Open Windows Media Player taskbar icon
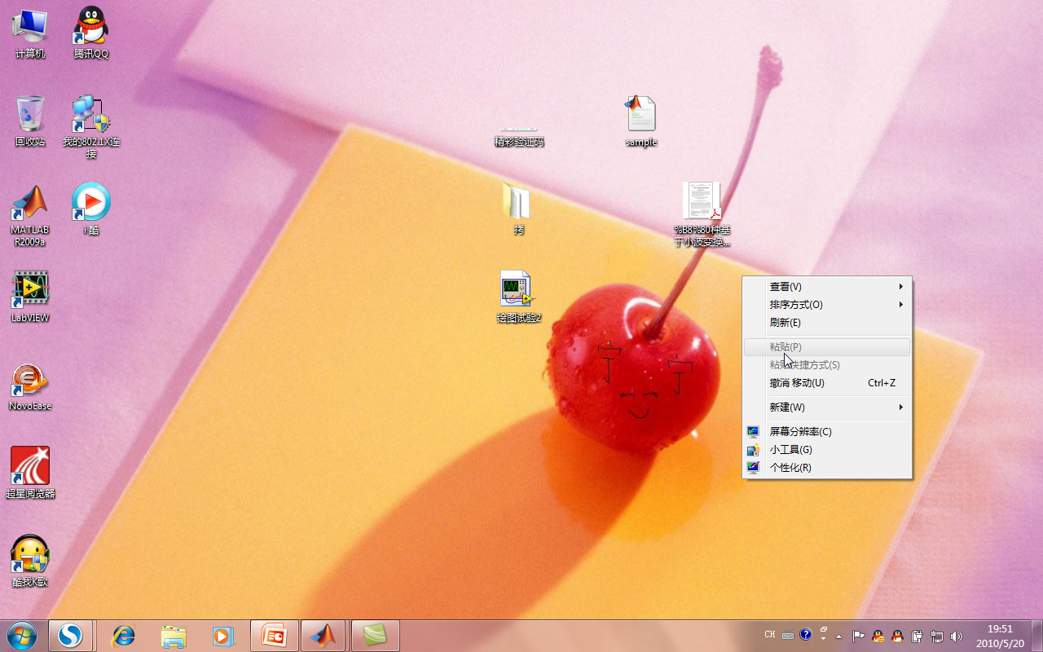This screenshot has width=1043, height=652. coord(222,635)
